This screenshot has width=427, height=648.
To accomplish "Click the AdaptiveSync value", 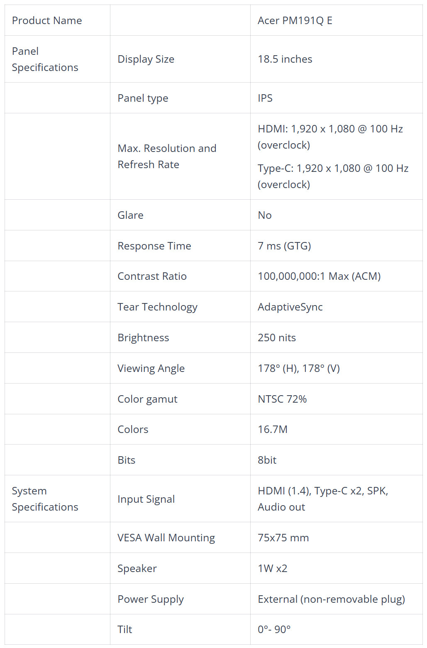I will 290,307.
